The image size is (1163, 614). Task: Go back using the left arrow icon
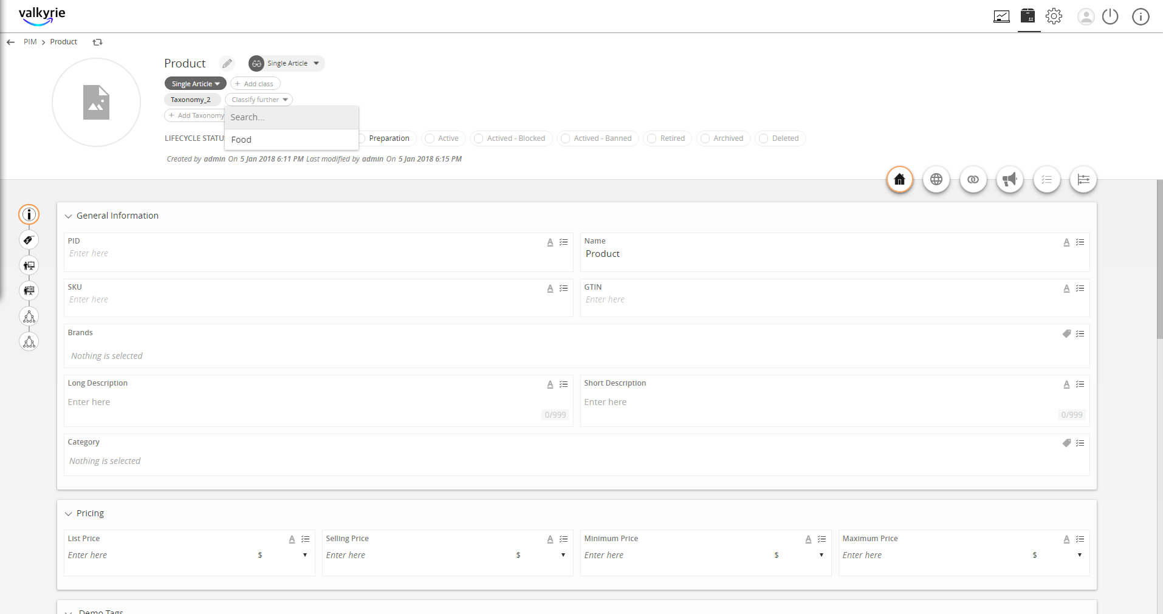[10, 42]
